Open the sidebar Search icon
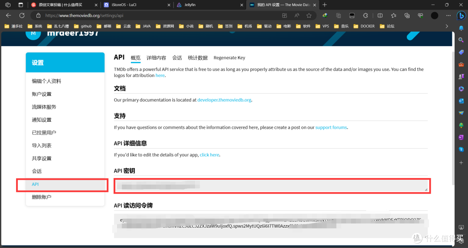This screenshot has width=468, height=248. coord(461,40)
